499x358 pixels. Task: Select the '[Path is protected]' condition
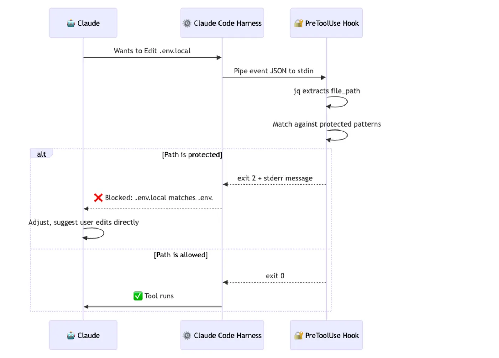[x=192, y=155]
